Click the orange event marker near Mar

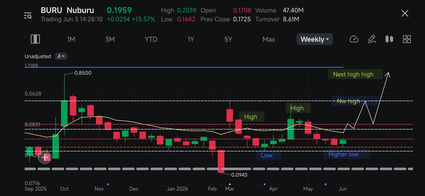pyautogui.click(x=230, y=184)
